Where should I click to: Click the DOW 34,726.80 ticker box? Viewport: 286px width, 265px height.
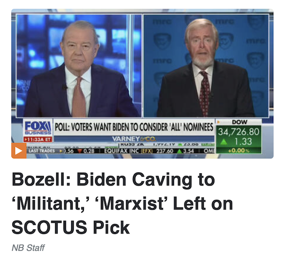tap(238, 136)
